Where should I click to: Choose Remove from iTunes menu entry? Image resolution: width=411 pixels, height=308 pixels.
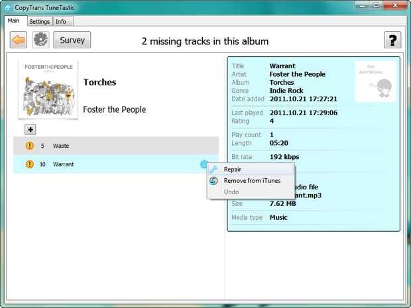point(251,181)
